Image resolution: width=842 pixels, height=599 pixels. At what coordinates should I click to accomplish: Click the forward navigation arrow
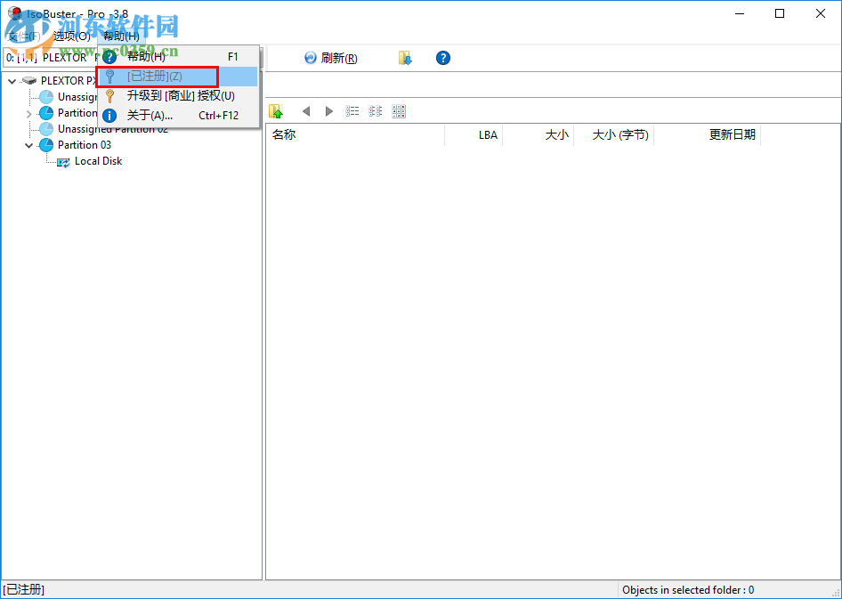(x=328, y=110)
